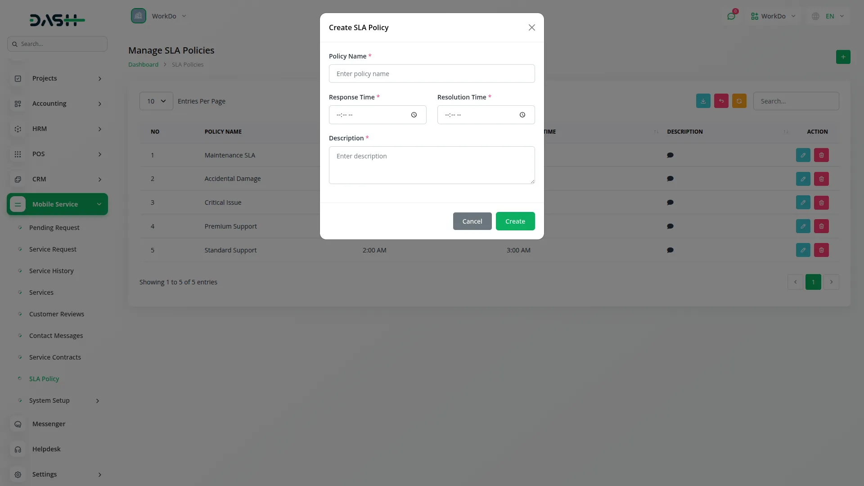The height and width of the screenshot is (486, 864).
Task: Reset filters with the red undo icon
Action: coord(721,101)
